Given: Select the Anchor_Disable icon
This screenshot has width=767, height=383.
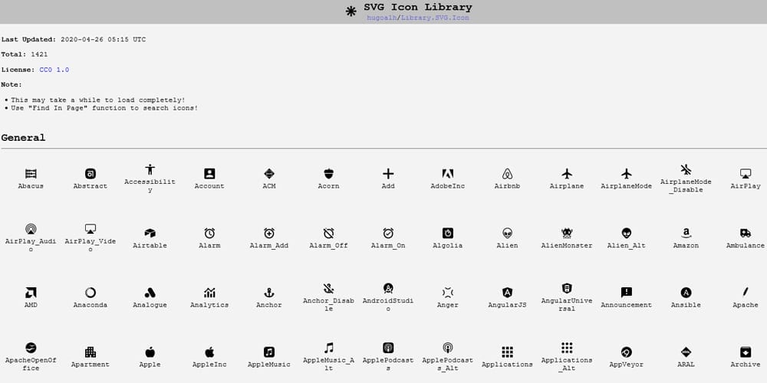Looking at the screenshot, I should point(329,288).
